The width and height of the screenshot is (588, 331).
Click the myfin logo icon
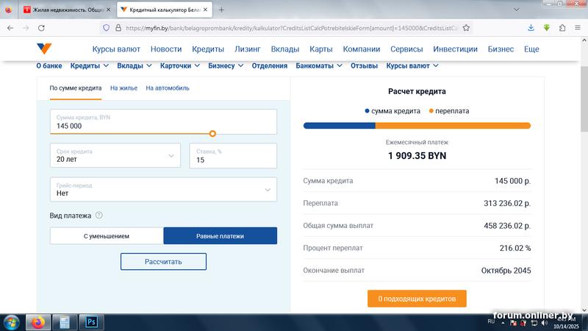pos(44,49)
